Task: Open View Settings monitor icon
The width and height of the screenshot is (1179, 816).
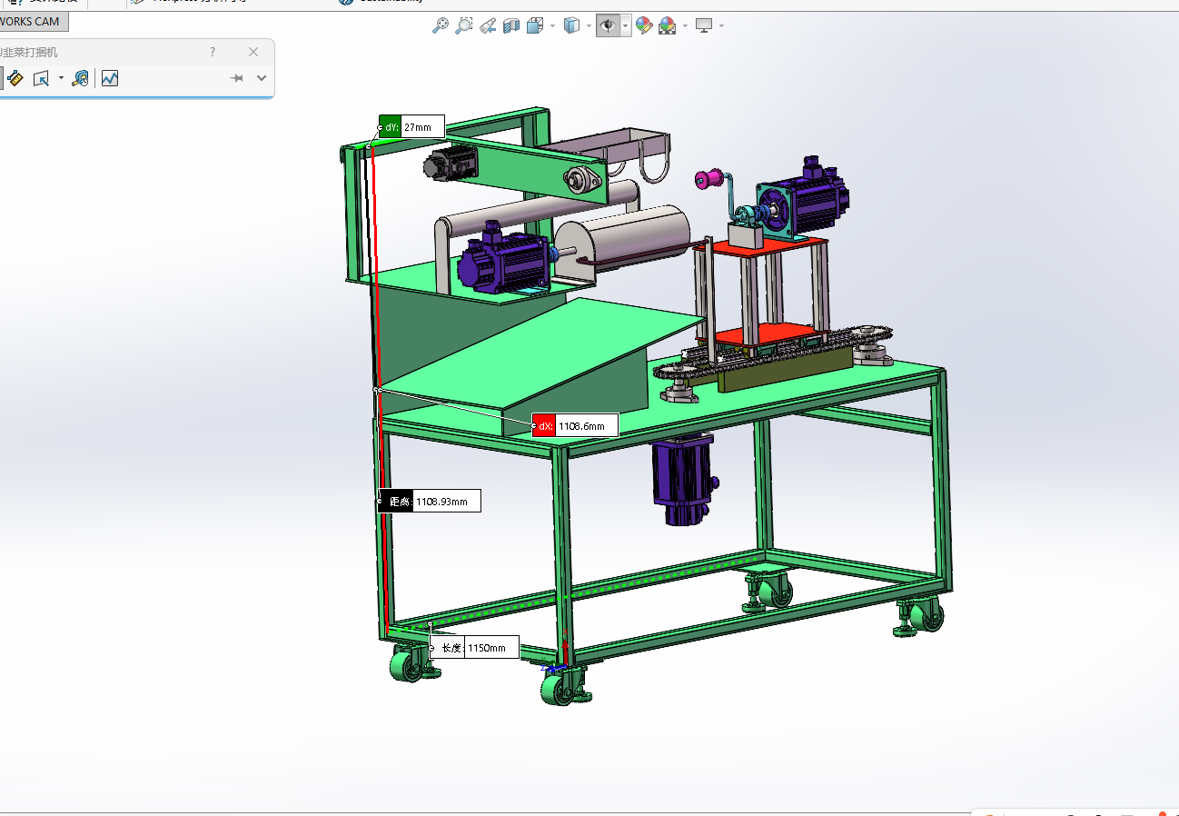Action: [x=704, y=26]
